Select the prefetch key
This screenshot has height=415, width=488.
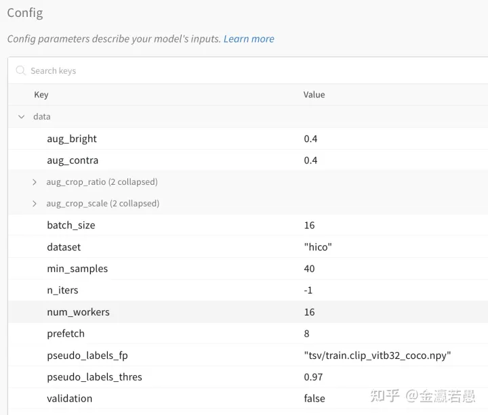pos(66,334)
